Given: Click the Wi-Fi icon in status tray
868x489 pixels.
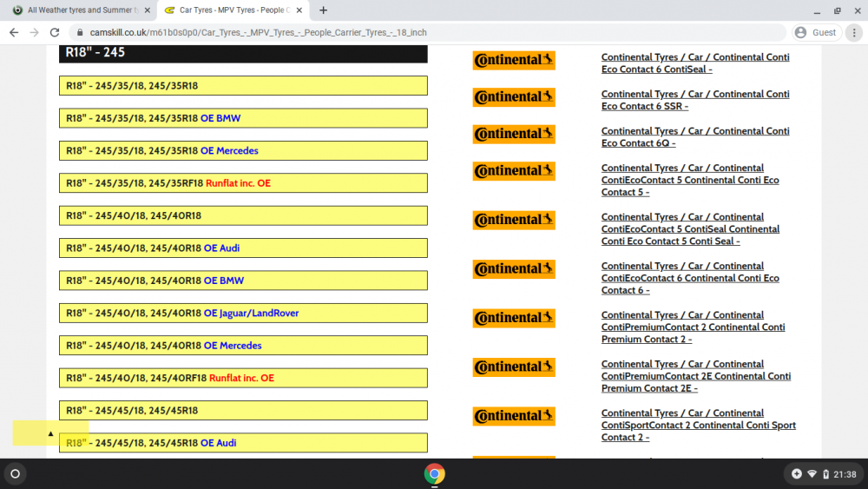Looking at the screenshot, I should (812, 474).
